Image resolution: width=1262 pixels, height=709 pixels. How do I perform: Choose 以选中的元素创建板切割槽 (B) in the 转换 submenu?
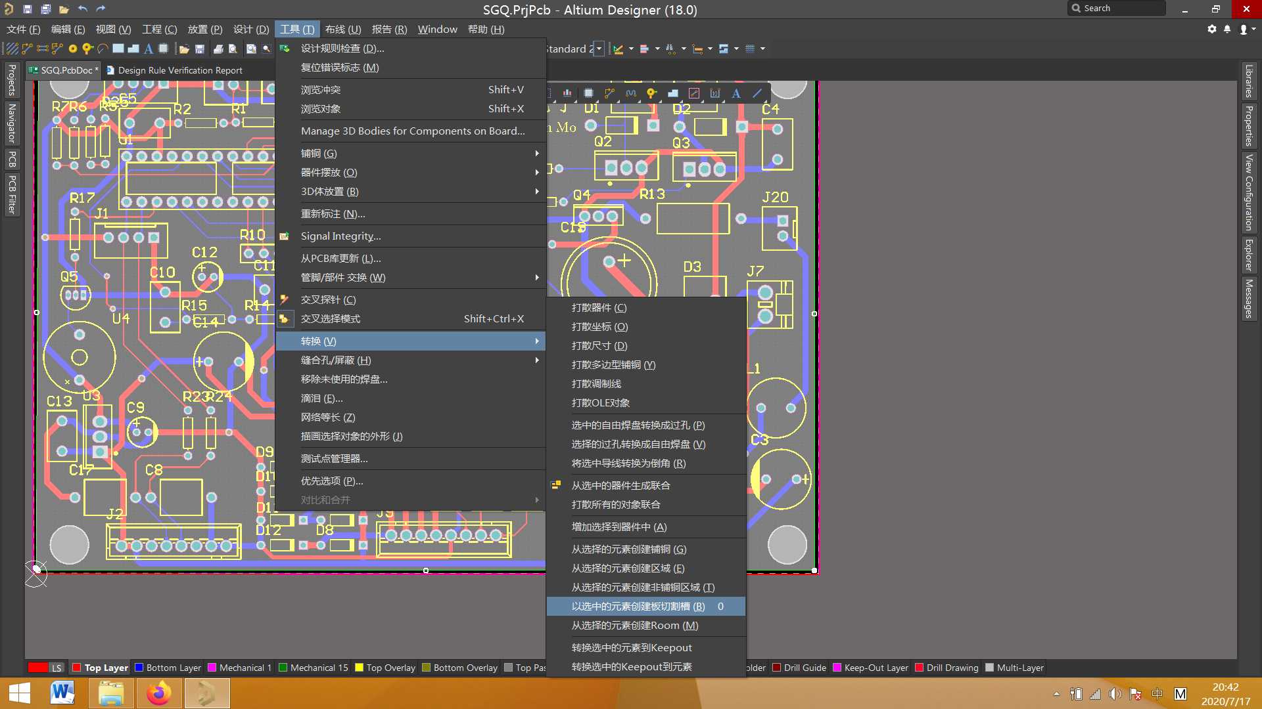[x=646, y=606]
